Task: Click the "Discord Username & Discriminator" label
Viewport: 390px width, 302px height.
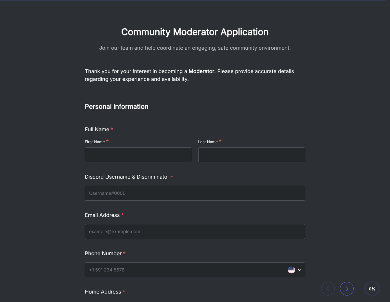Action: [127, 177]
